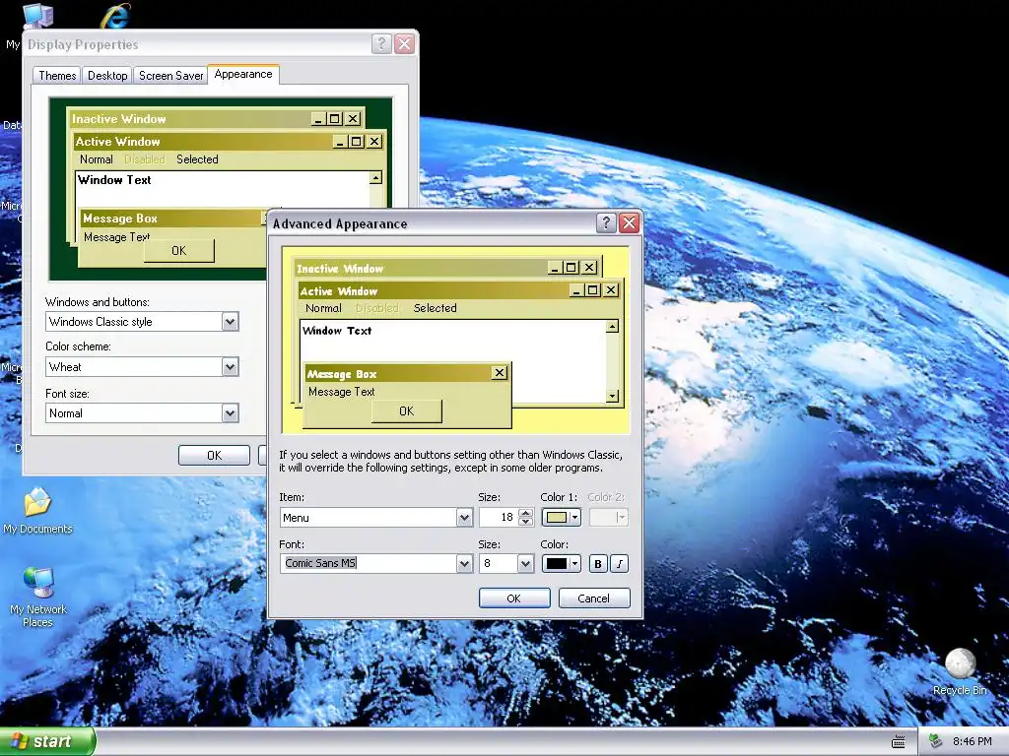Click Active Window close icon in Display Properties preview
Image resolution: width=1009 pixels, height=756 pixels.
[x=373, y=142]
